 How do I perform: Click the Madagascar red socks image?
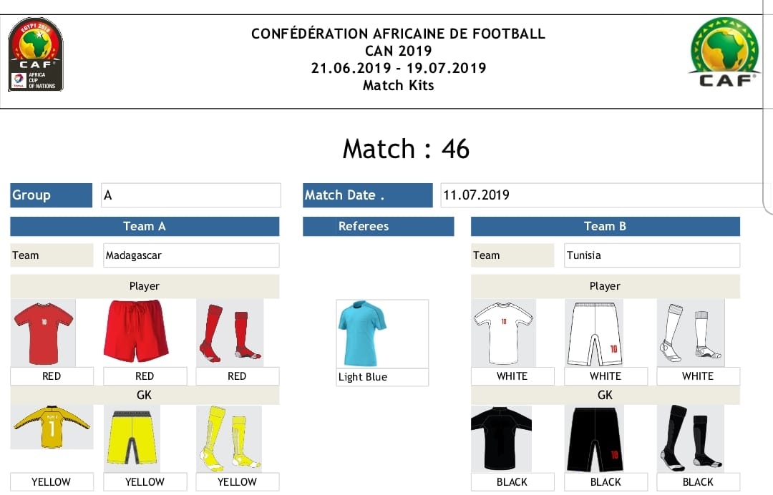click(x=229, y=333)
